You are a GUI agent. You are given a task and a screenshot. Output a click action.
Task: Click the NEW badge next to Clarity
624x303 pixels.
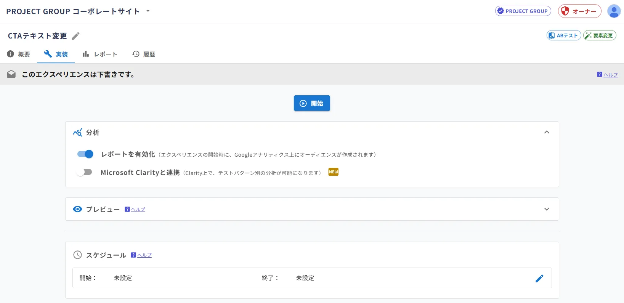[334, 172]
